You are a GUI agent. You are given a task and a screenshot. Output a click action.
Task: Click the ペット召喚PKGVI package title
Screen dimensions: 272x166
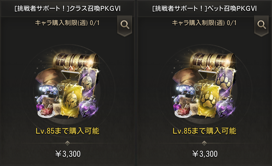pos(204,8)
